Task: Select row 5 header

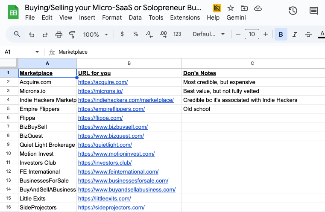Action: click(x=8, y=109)
